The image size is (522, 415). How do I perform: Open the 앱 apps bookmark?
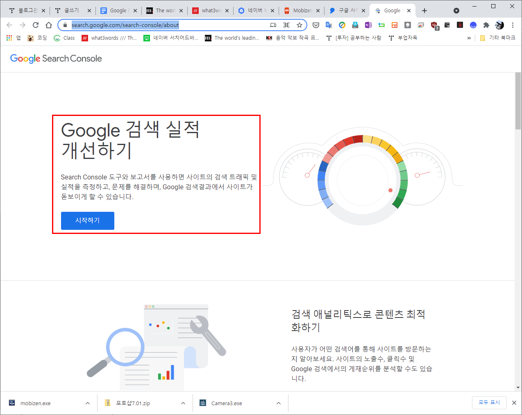click(x=14, y=38)
